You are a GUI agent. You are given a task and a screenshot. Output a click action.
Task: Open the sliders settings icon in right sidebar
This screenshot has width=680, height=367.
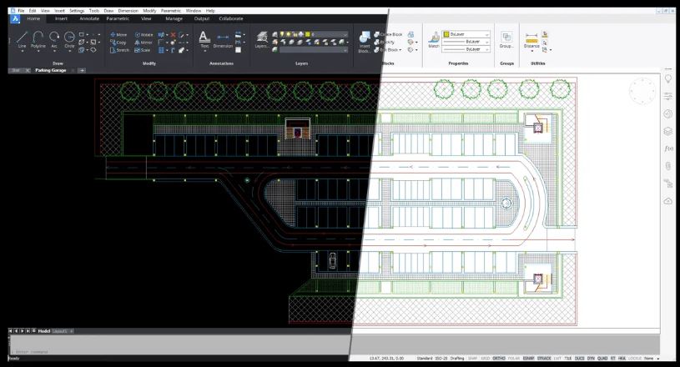[x=667, y=96]
